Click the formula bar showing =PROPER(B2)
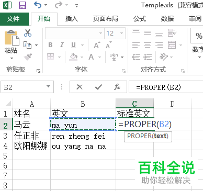Screen dimensions: 203x191 [x=166, y=87]
